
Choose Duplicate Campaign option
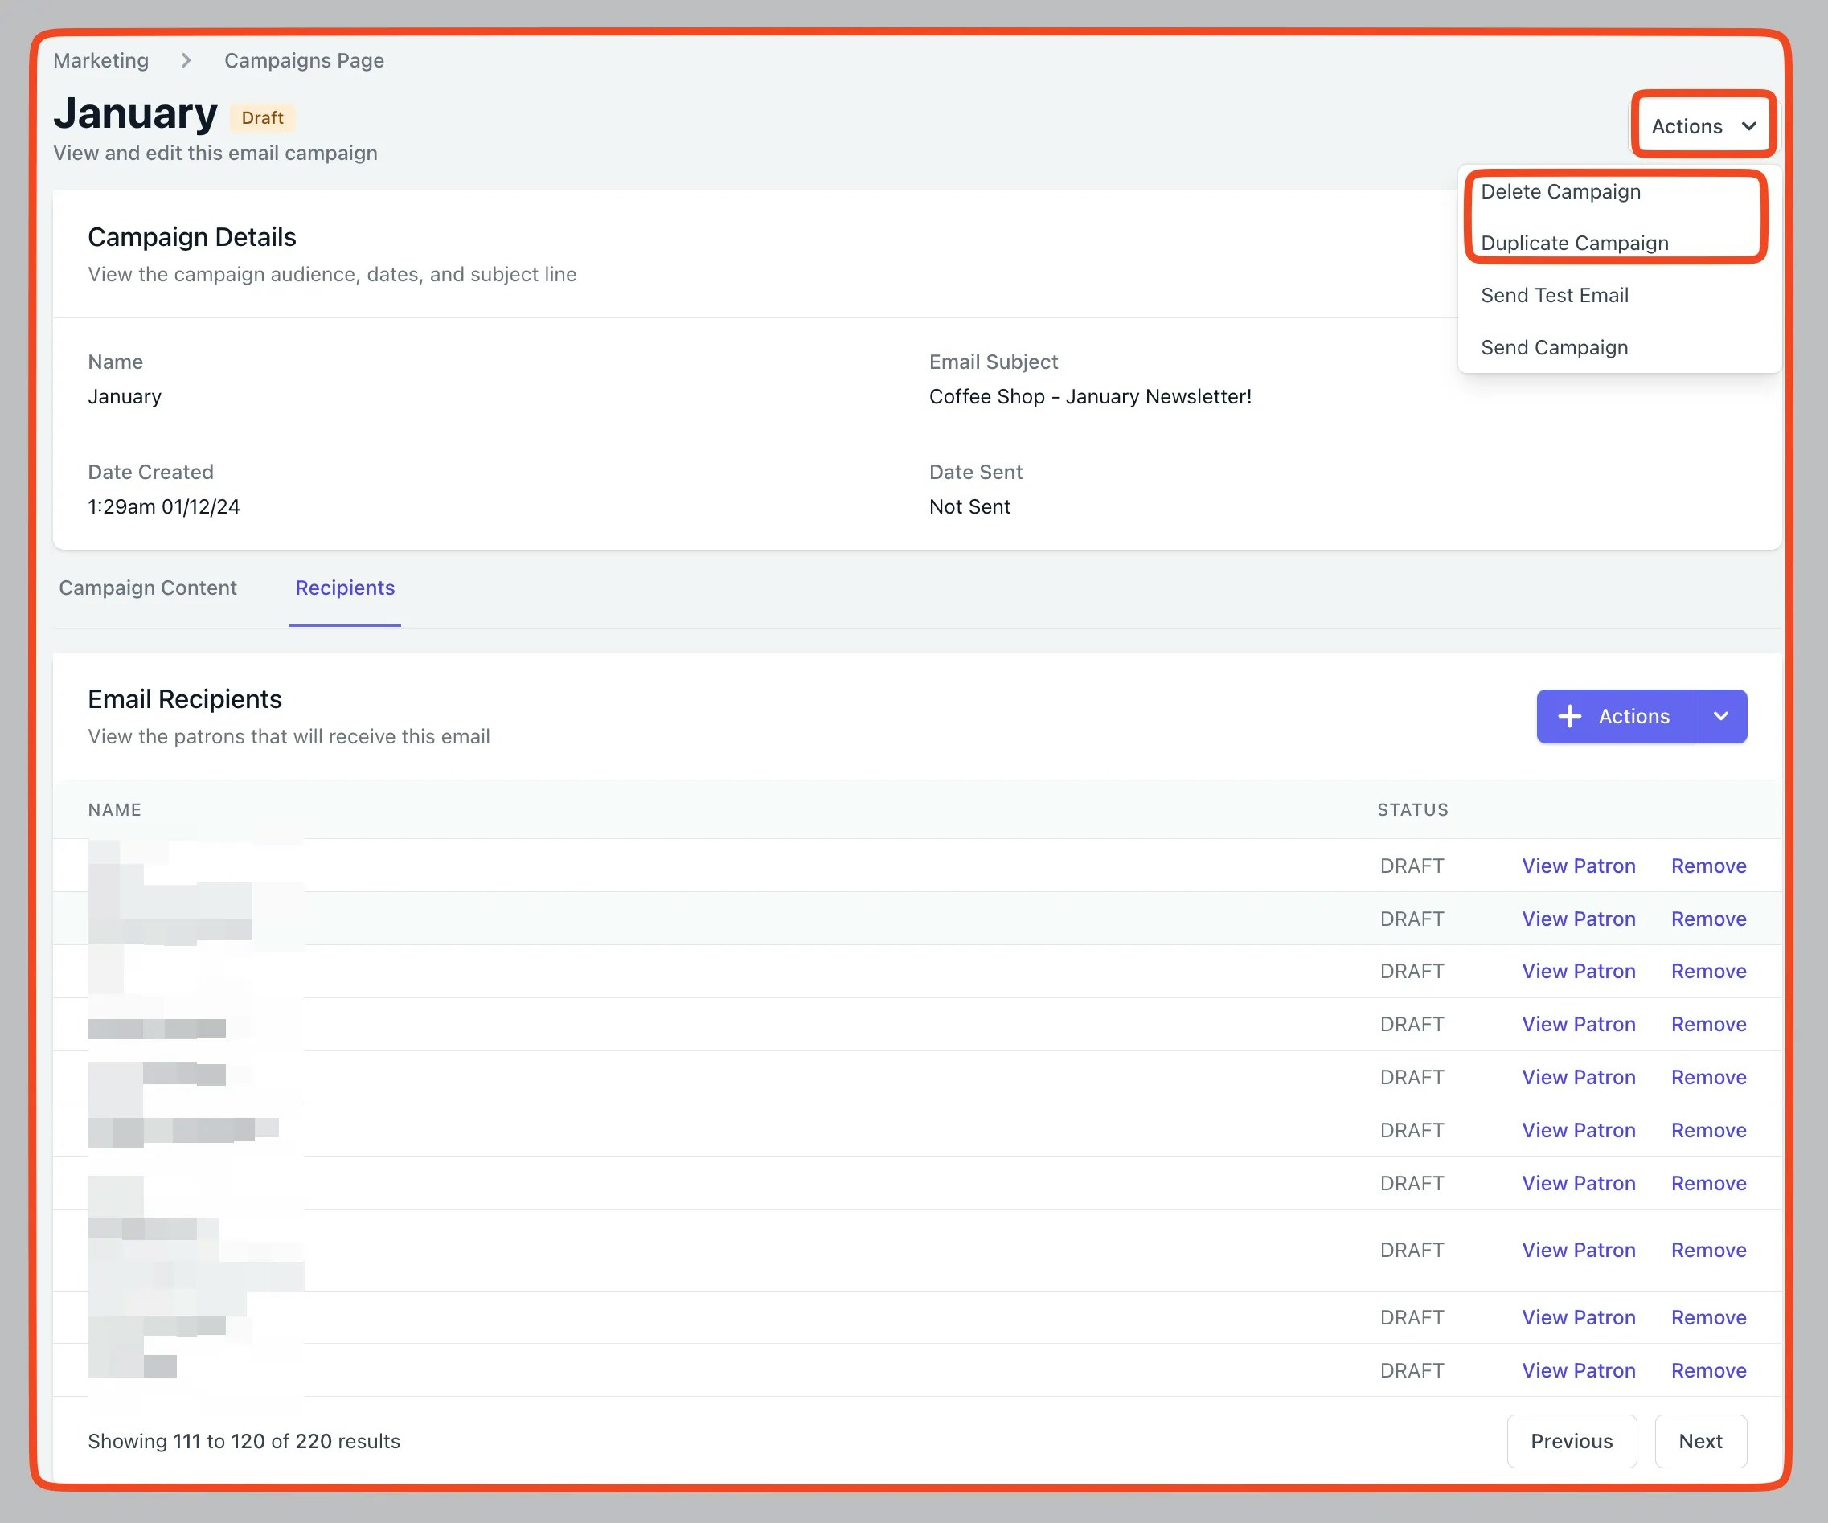tap(1574, 243)
